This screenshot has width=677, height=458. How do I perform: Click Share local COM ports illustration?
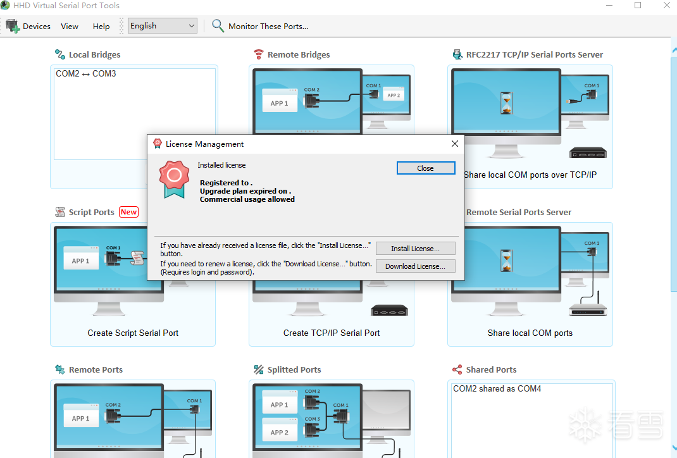[x=530, y=272]
